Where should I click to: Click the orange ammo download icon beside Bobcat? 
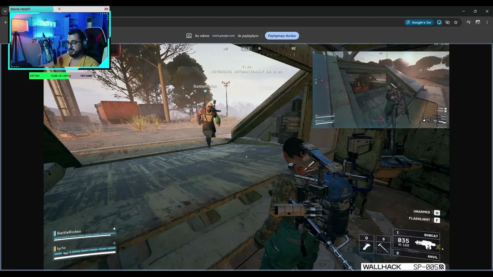[x=438, y=247]
